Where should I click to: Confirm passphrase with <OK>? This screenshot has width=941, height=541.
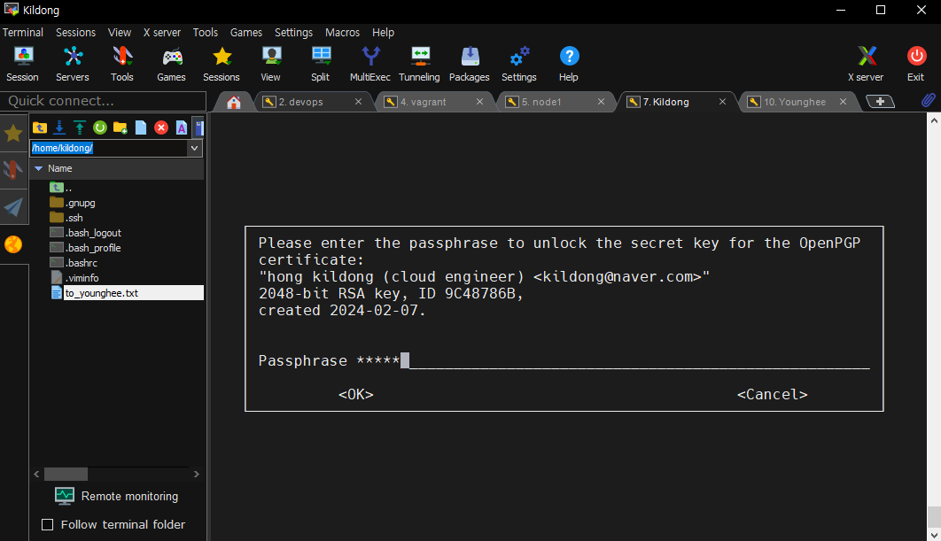point(356,394)
